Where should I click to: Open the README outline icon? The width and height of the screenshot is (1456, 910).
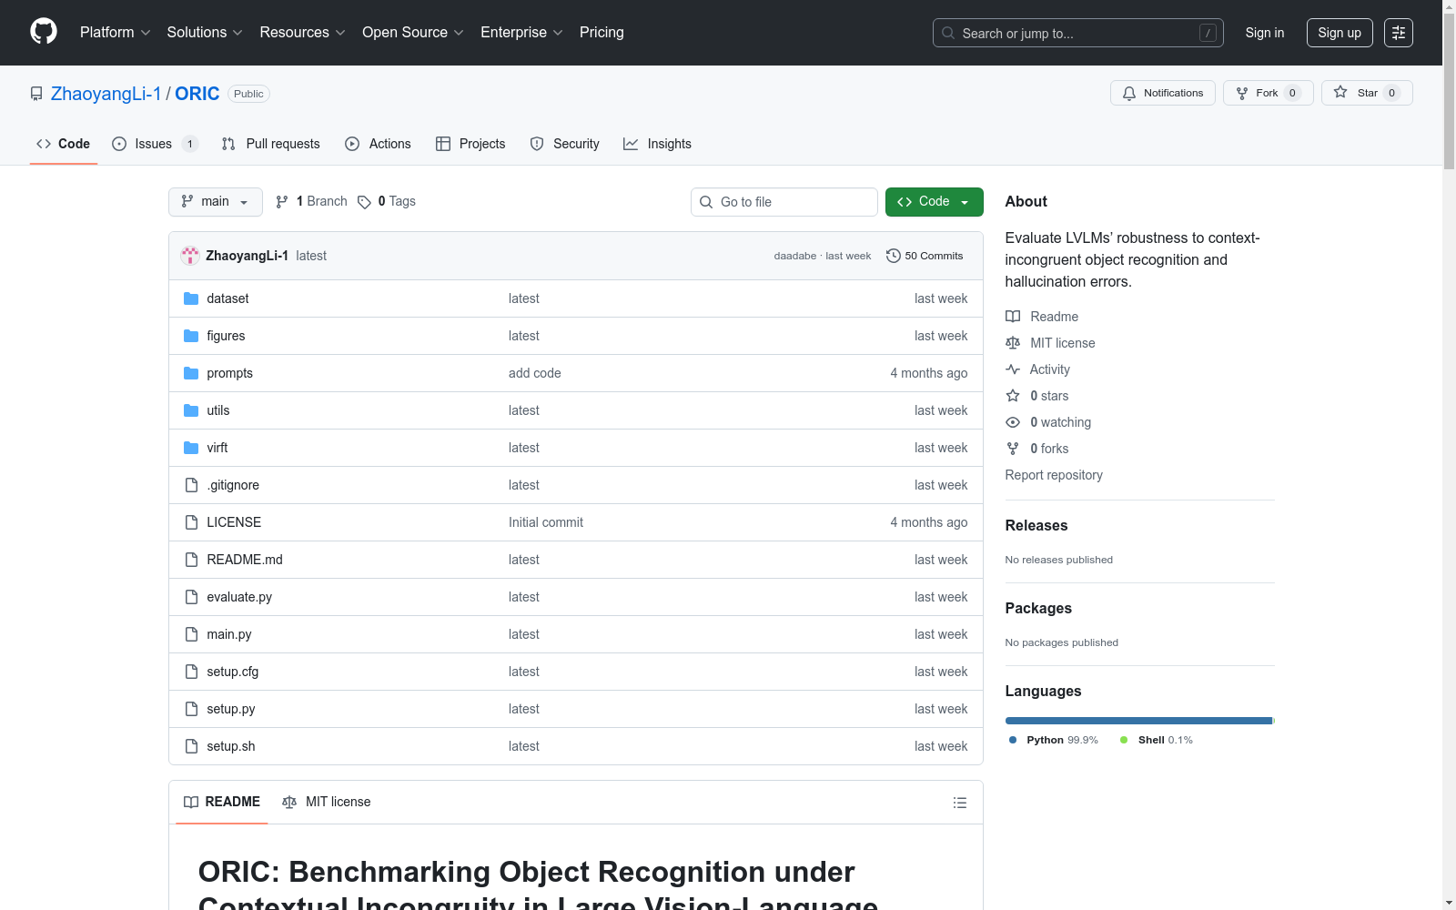pos(960,803)
